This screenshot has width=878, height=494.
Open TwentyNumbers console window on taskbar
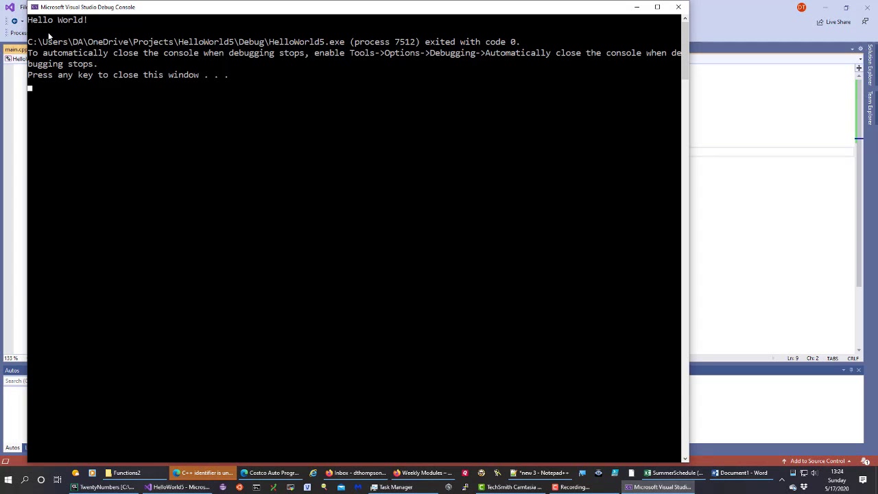pos(103,487)
